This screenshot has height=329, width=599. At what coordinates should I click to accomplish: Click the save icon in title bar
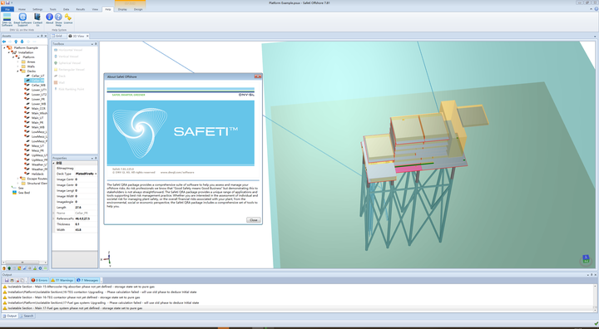pyautogui.click(x=7, y=2)
